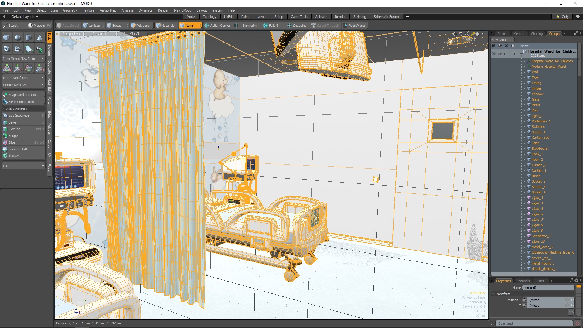Select the text tool icon

pyautogui.click(x=39, y=49)
